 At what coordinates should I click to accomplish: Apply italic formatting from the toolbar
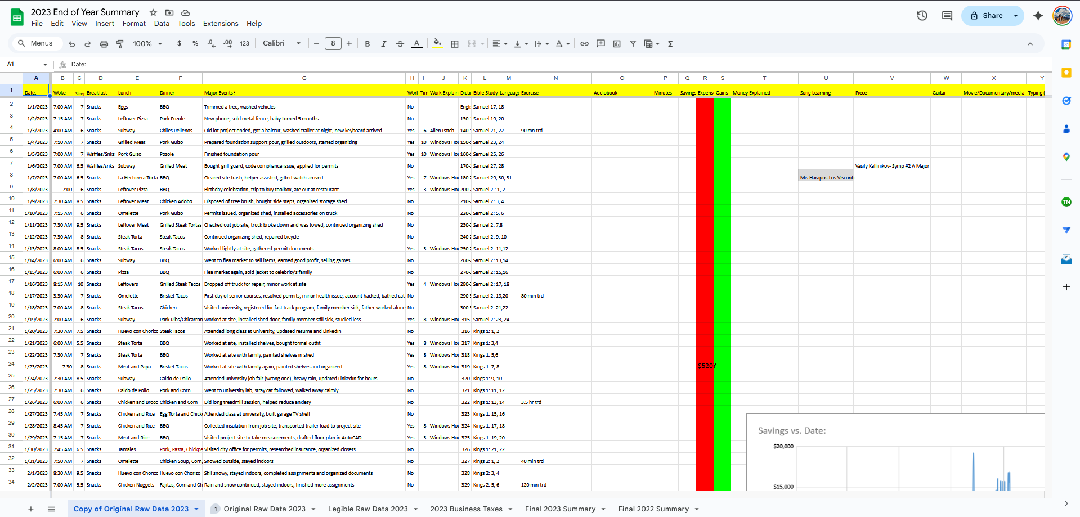[x=384, y=43]
